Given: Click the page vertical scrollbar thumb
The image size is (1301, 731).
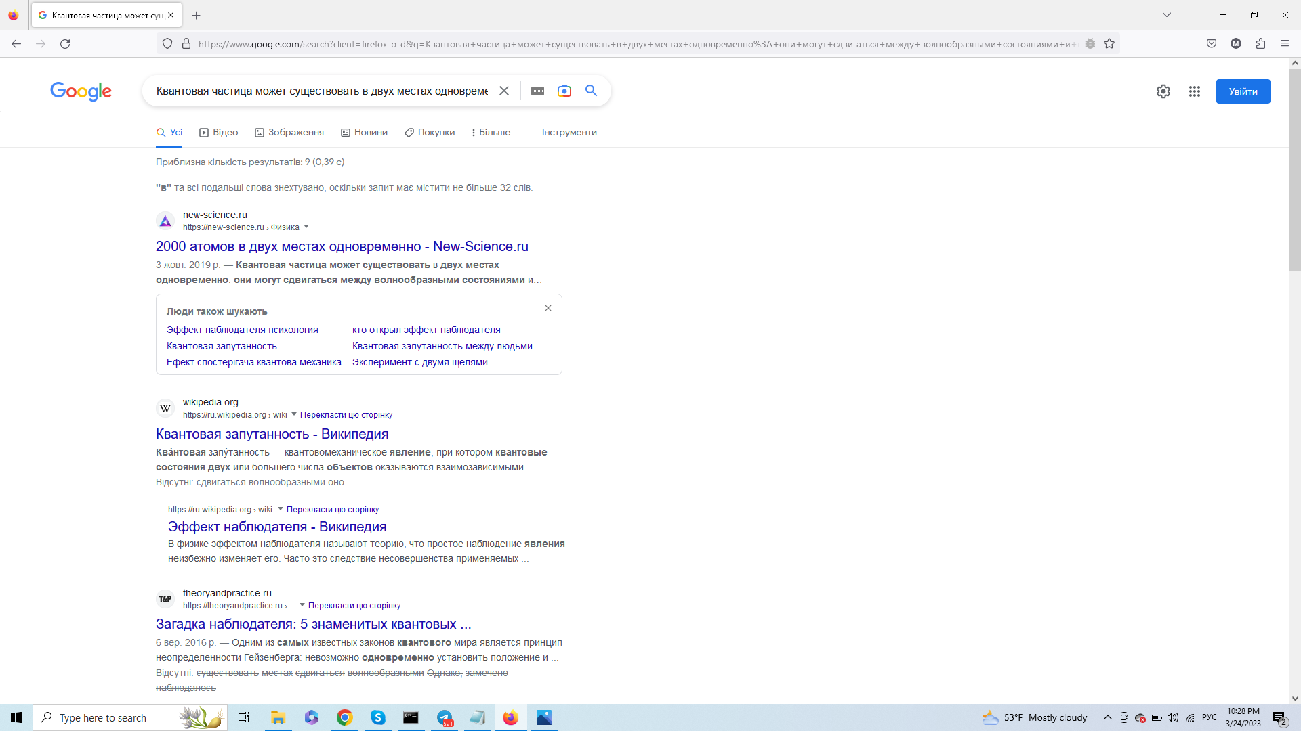Looking at the screenshot, I should point(1295,169).
